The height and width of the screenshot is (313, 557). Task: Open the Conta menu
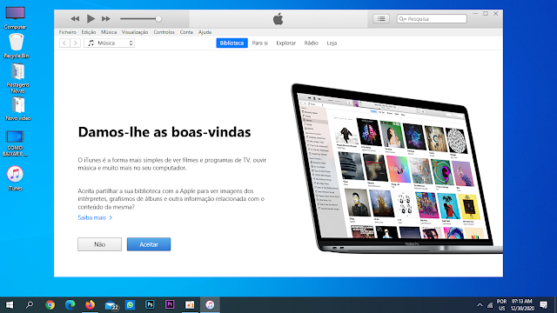click(186, 32)
